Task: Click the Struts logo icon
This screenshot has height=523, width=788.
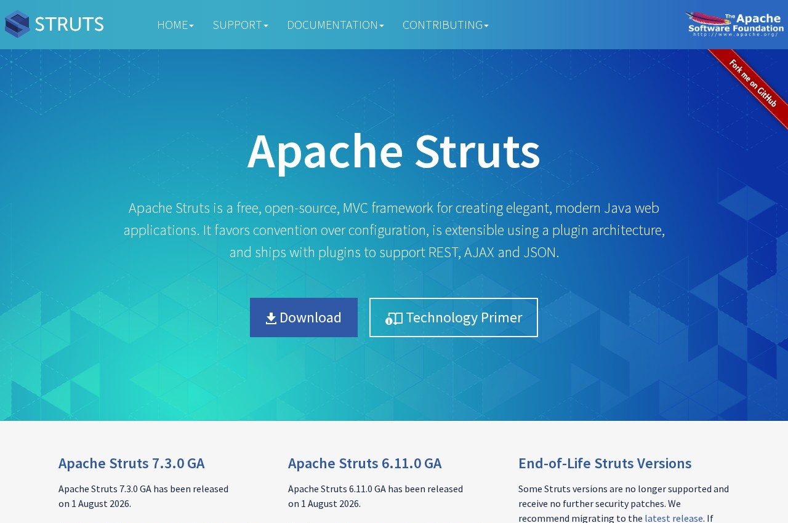Action: pos(17,24)
